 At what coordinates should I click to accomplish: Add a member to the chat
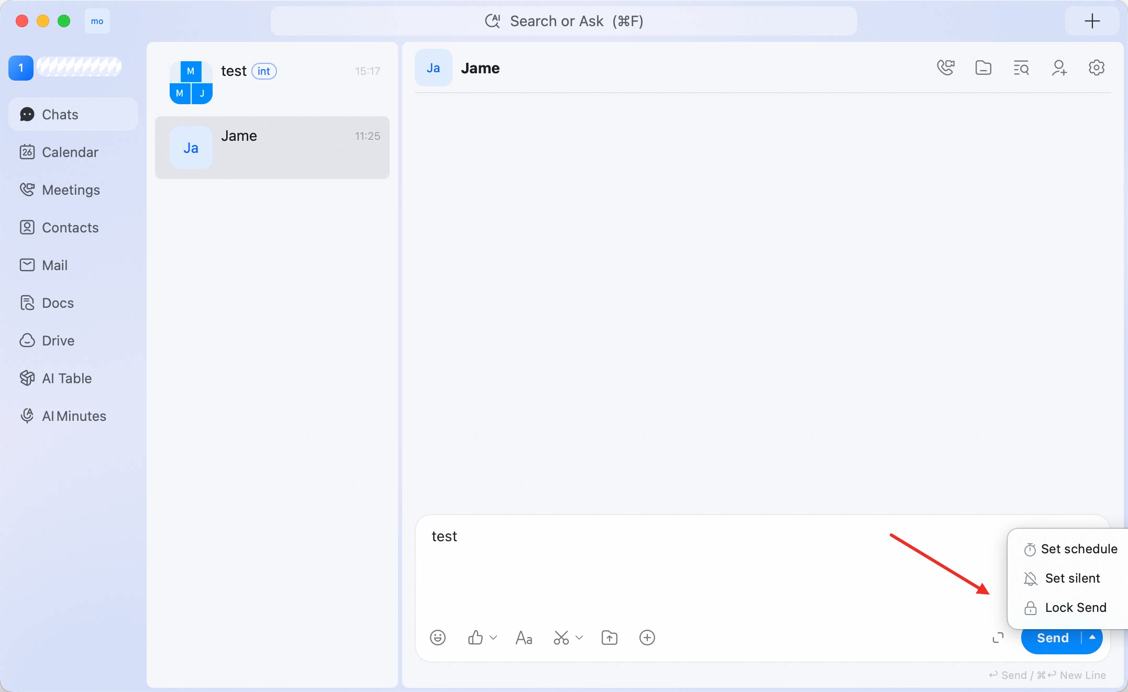(x=1059, y=68)
